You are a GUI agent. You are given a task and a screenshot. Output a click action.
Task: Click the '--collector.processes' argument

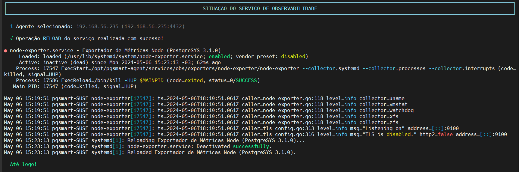pos(394,68)
